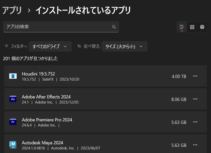This screenshot has height=153, width=211.
Task: Click the After Effects Ae icon
Action: pos(13,99)
